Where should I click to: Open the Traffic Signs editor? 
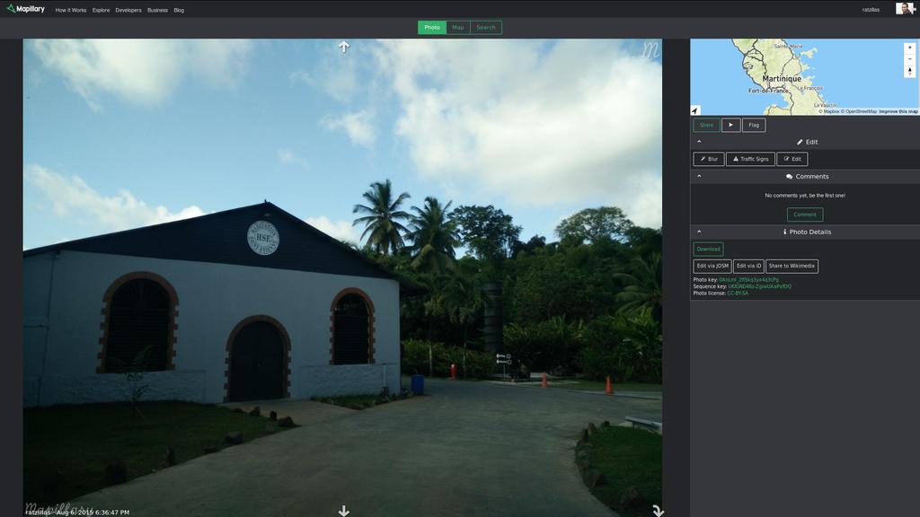(x=750, y=159)
